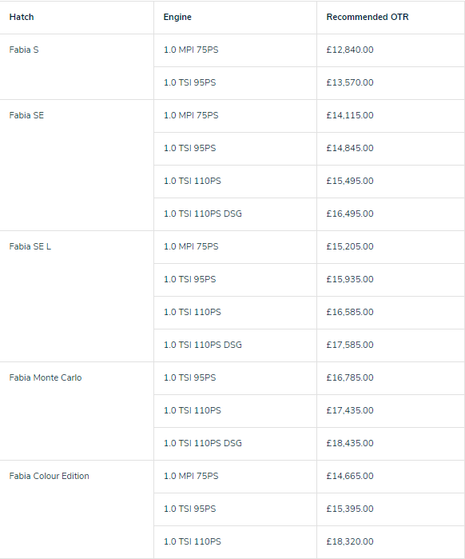Select the Fabia SE row label
This screenshot has height=559, width=465.
(26, 115)
